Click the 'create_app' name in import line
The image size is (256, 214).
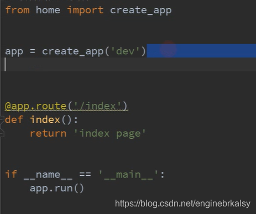tap(141, 11)
